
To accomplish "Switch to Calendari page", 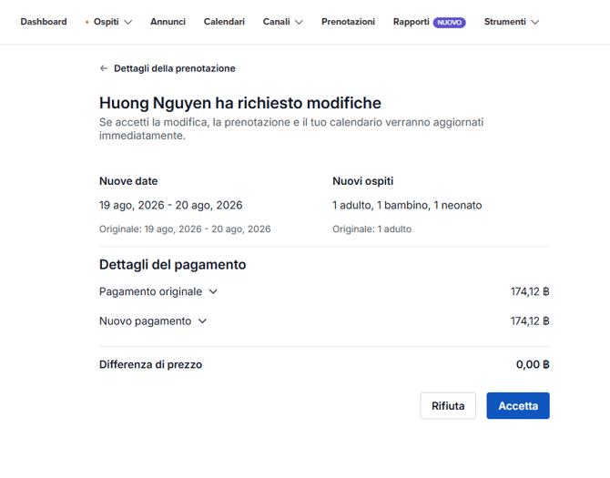I will tap(224, 22).
